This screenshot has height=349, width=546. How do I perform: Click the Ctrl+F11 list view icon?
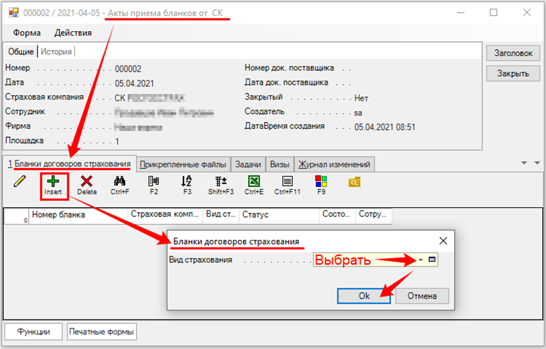pos(288,181)
